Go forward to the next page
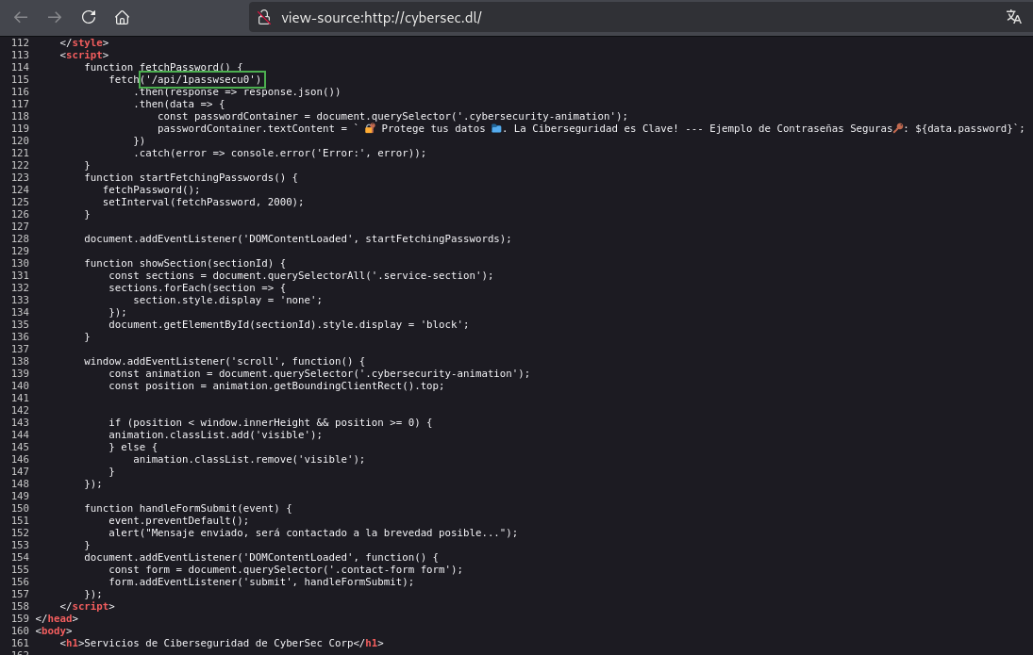The image size is (1033, 655). tap(55, 17)
